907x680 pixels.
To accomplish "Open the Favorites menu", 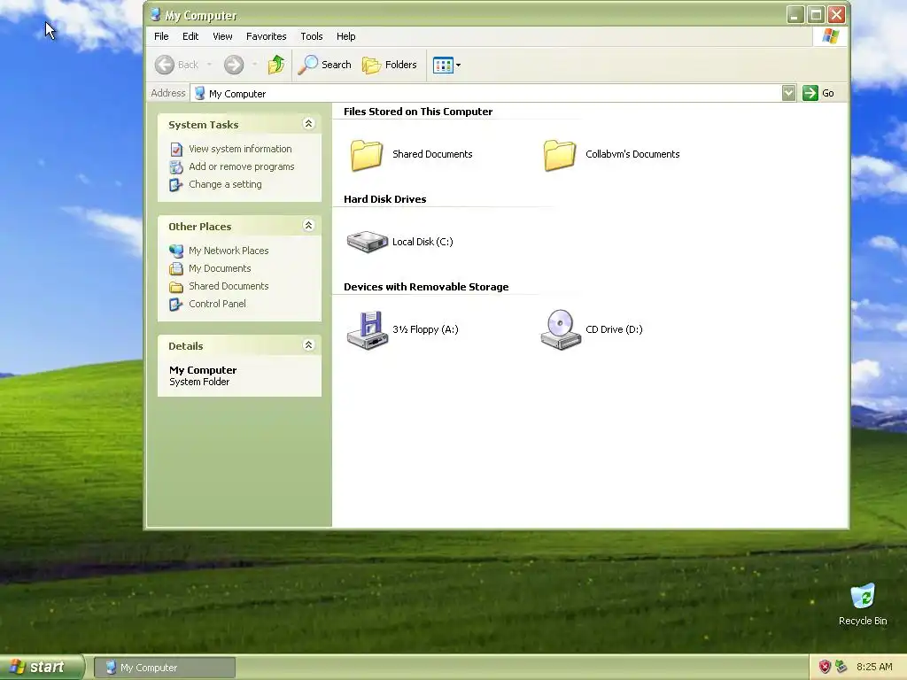I will 266,36.
